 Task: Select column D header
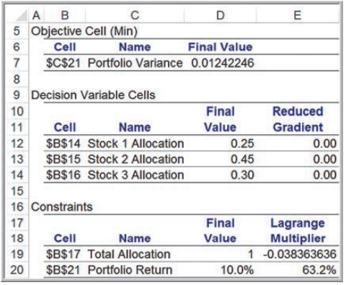(x=220, y=15)
